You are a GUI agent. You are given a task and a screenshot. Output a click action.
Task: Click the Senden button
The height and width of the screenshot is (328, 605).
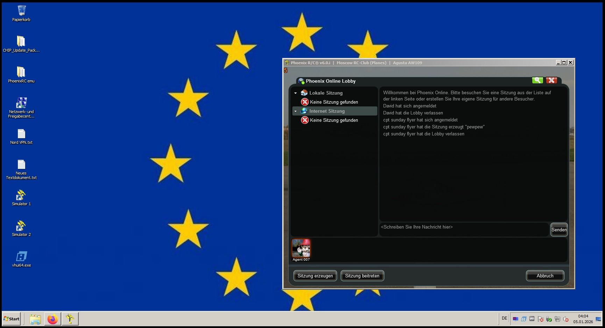[559, 230]
